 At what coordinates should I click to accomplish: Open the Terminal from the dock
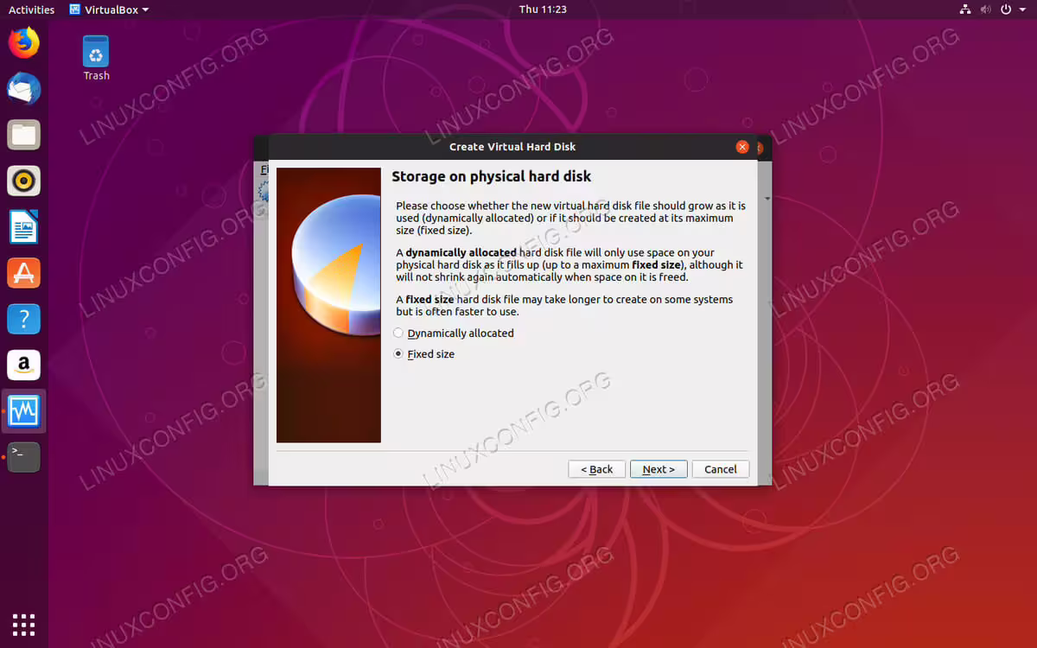tap(23, 457)
